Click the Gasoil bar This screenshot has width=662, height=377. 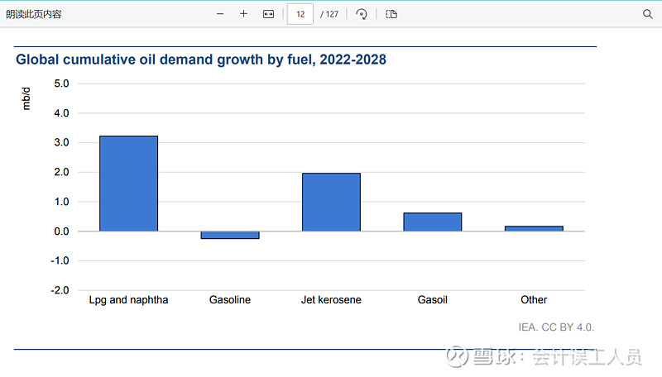pos(433,222)
